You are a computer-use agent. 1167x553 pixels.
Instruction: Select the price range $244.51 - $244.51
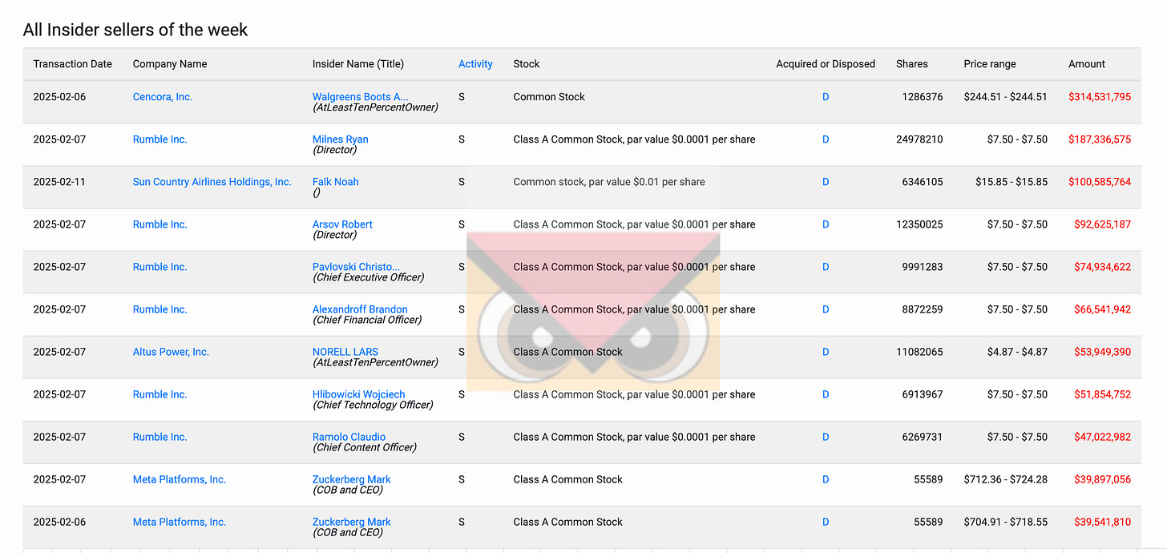tap(1005, 97)
